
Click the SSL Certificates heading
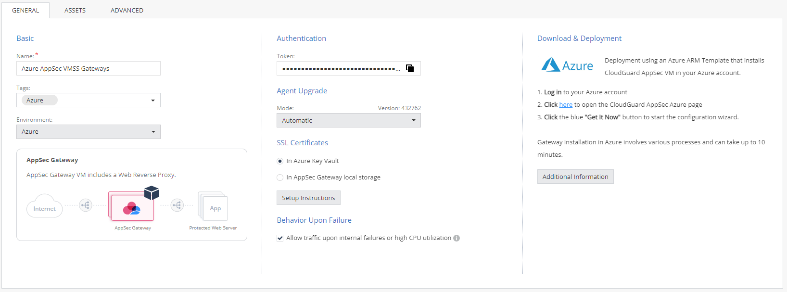302,143
